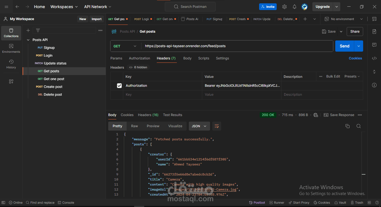Open the GET method dropdown
Image resolution: width=381 pixels, height=207 pixels.
pos(125,46)
